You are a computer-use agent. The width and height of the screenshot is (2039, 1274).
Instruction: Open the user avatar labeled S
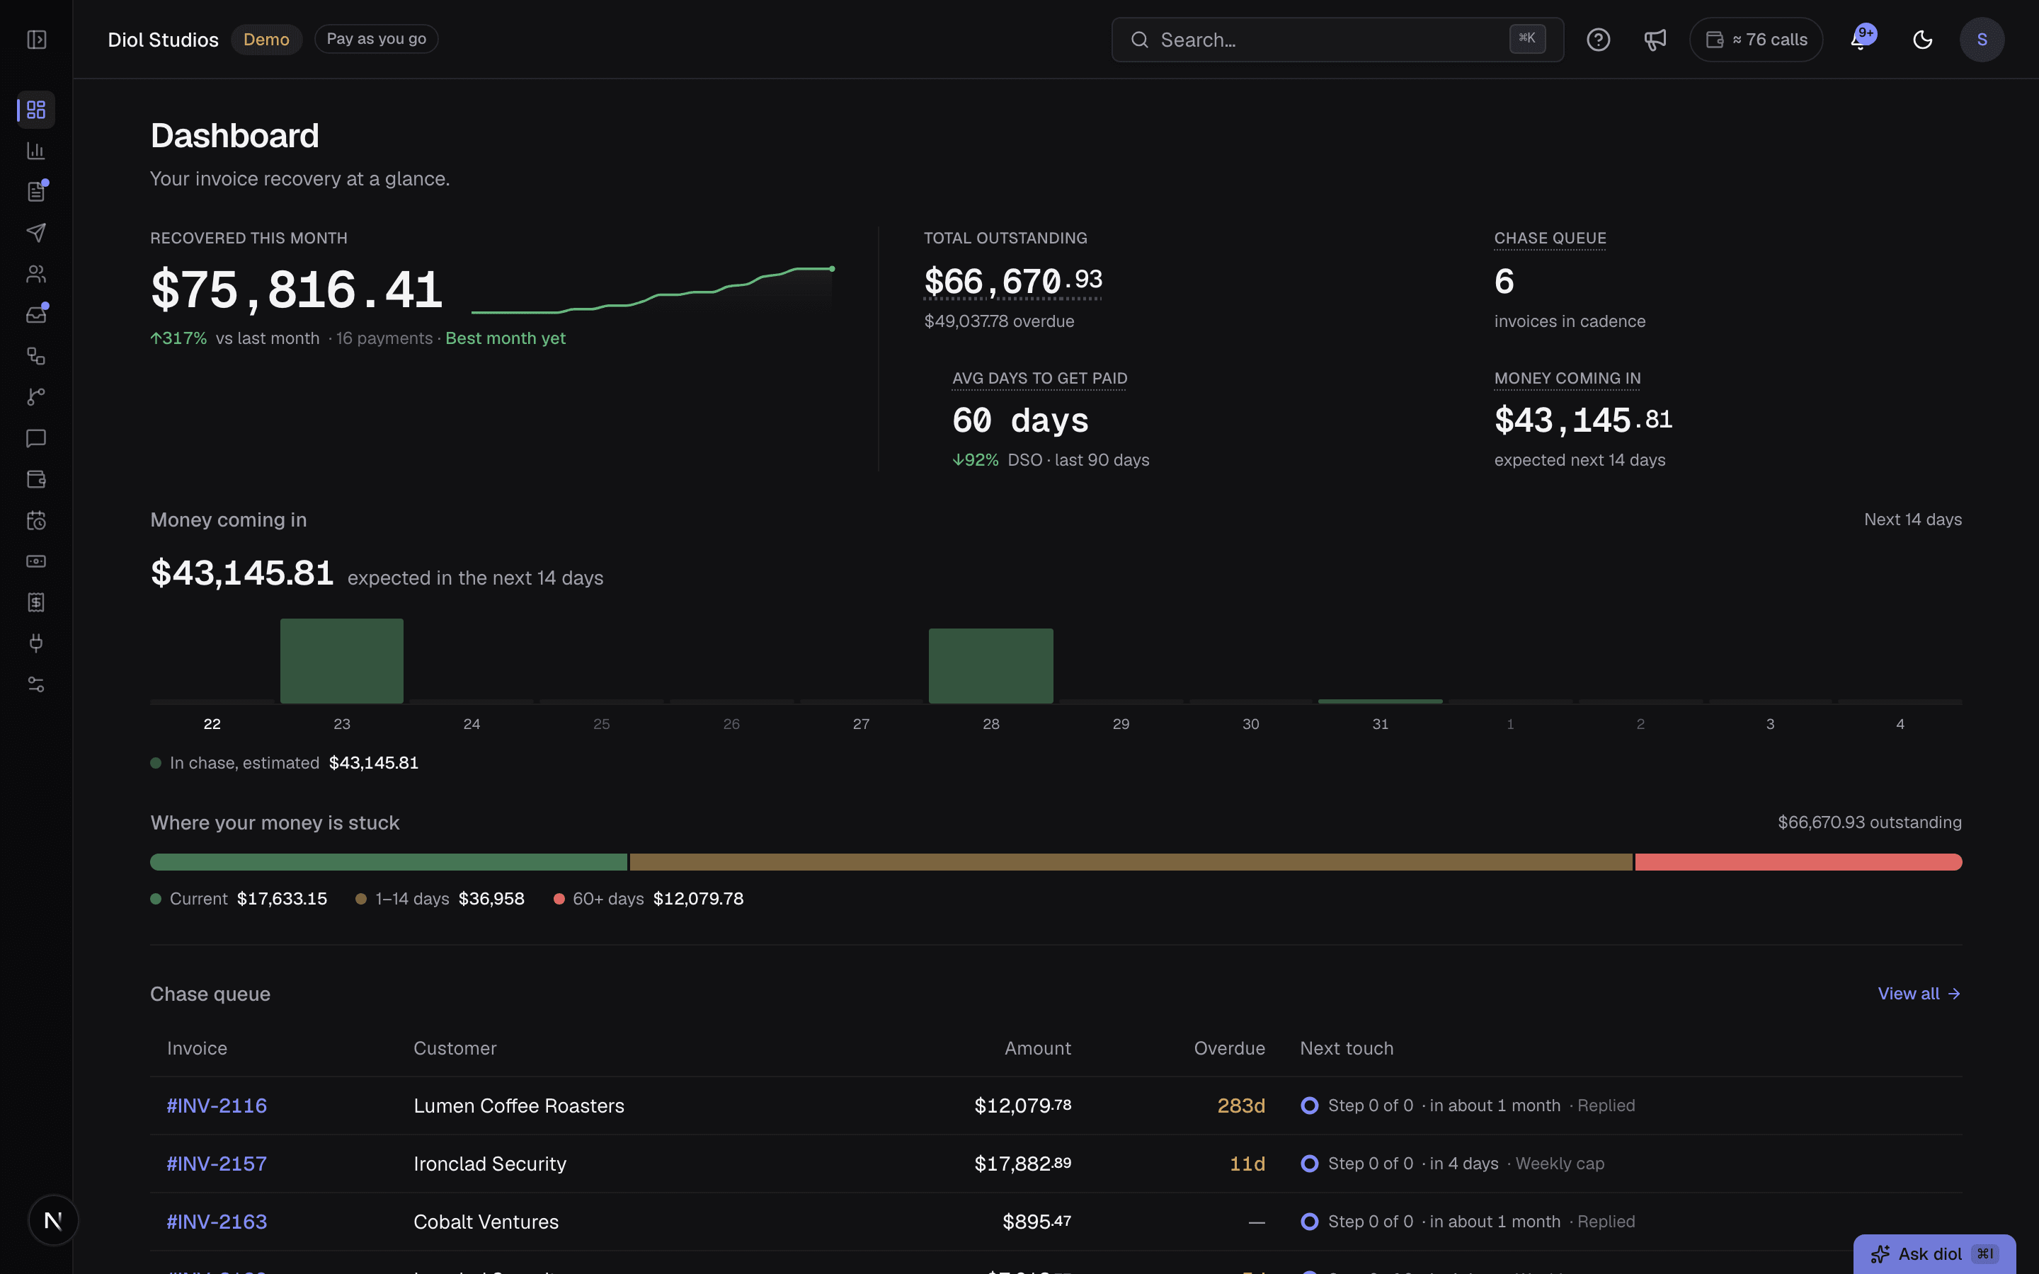[x=1982, y=40]
